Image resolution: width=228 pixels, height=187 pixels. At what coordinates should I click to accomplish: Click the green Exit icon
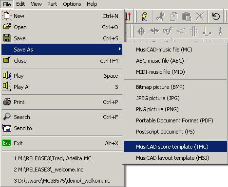(7, 143)
